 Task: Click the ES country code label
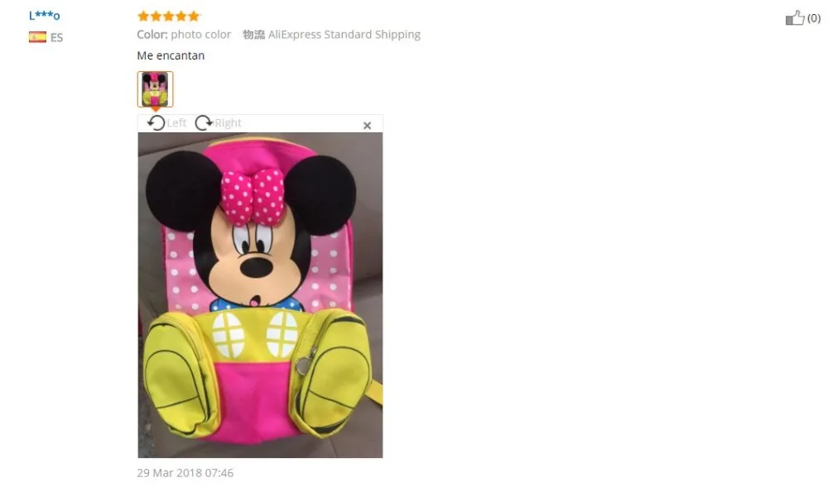click(x=56, y=37)
